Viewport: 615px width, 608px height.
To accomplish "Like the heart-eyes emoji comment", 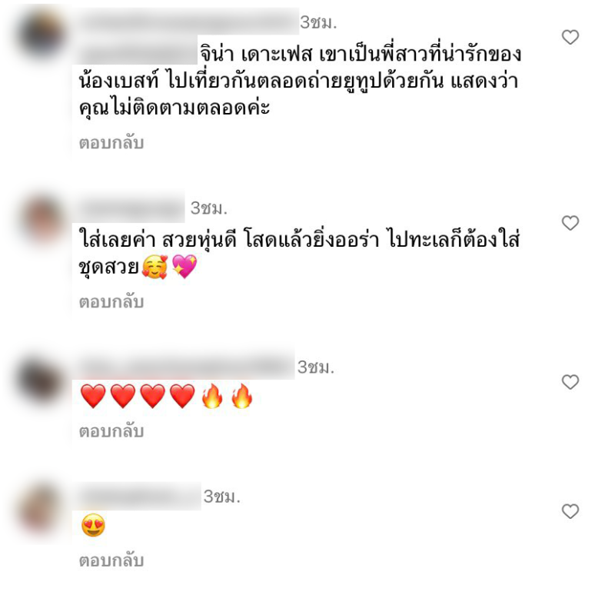I will (x=570, y=511).
